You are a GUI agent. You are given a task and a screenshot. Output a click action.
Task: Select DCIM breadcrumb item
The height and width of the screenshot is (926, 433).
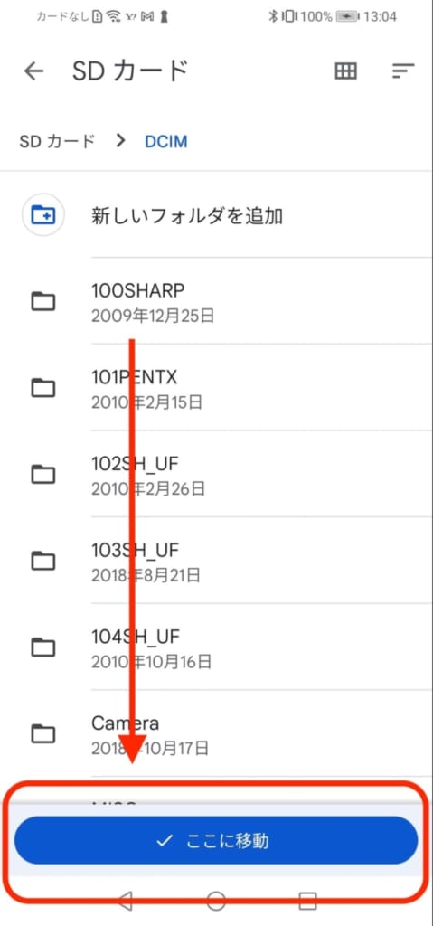[x=166, y=142]
